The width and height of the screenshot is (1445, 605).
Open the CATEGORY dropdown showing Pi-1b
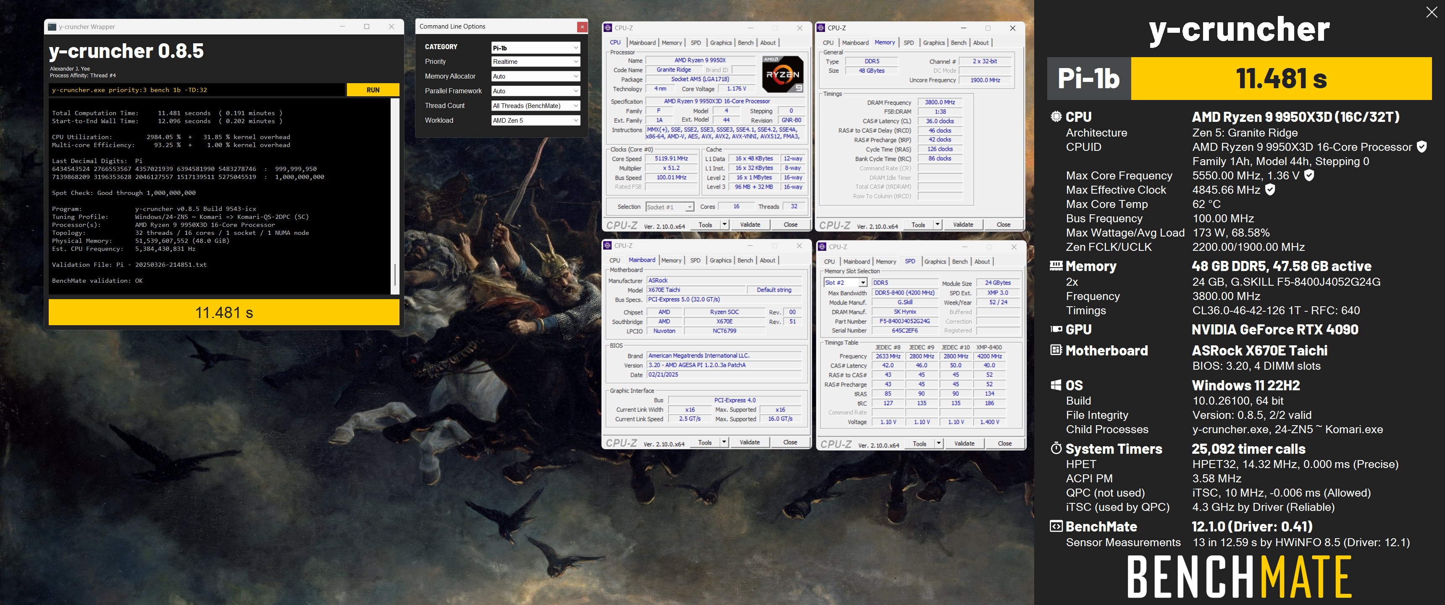click(x=536, y=48)
